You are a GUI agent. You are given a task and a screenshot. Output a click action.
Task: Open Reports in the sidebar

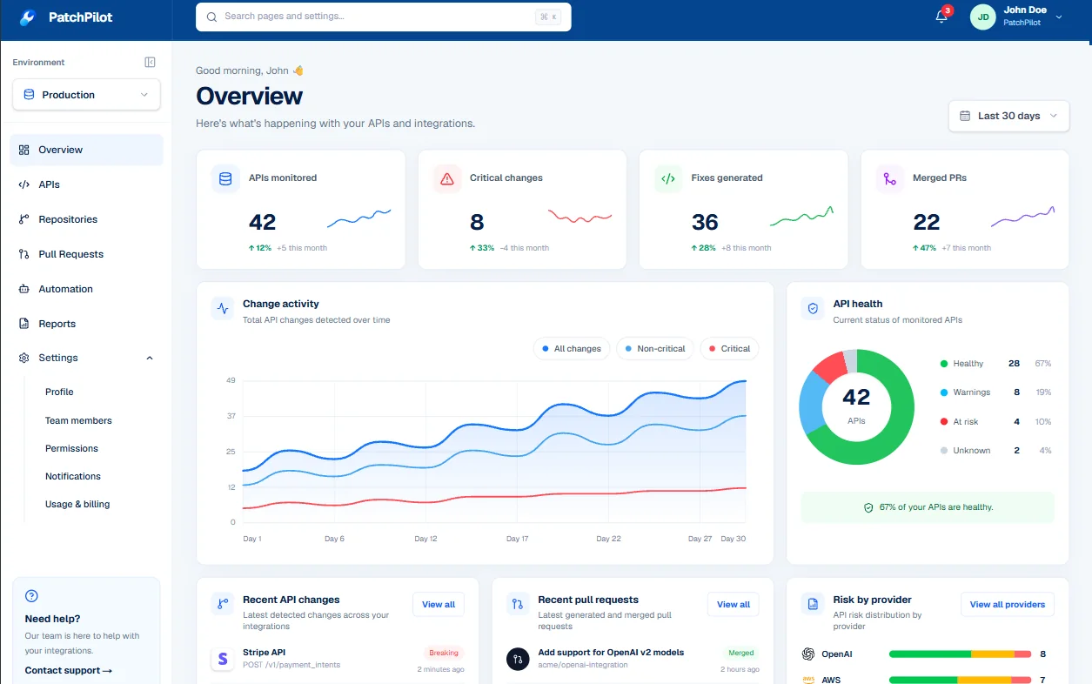pos(86,324)
